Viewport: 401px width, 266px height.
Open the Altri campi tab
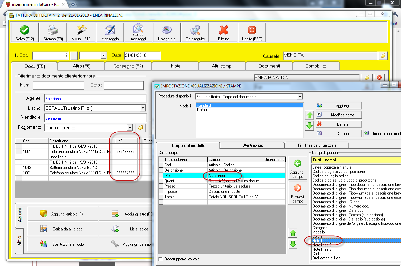point(222,66)
